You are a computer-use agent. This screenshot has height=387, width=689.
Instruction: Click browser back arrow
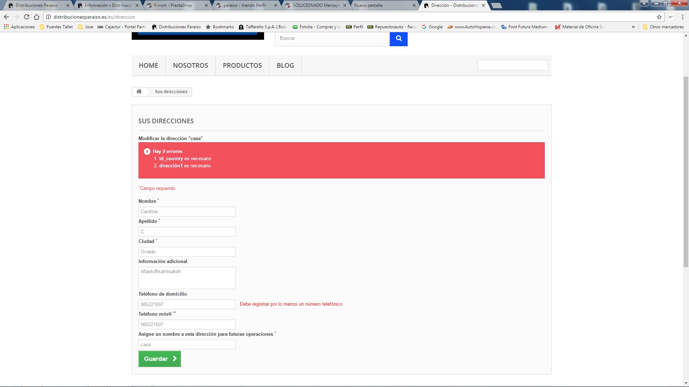tap(6, 17)
